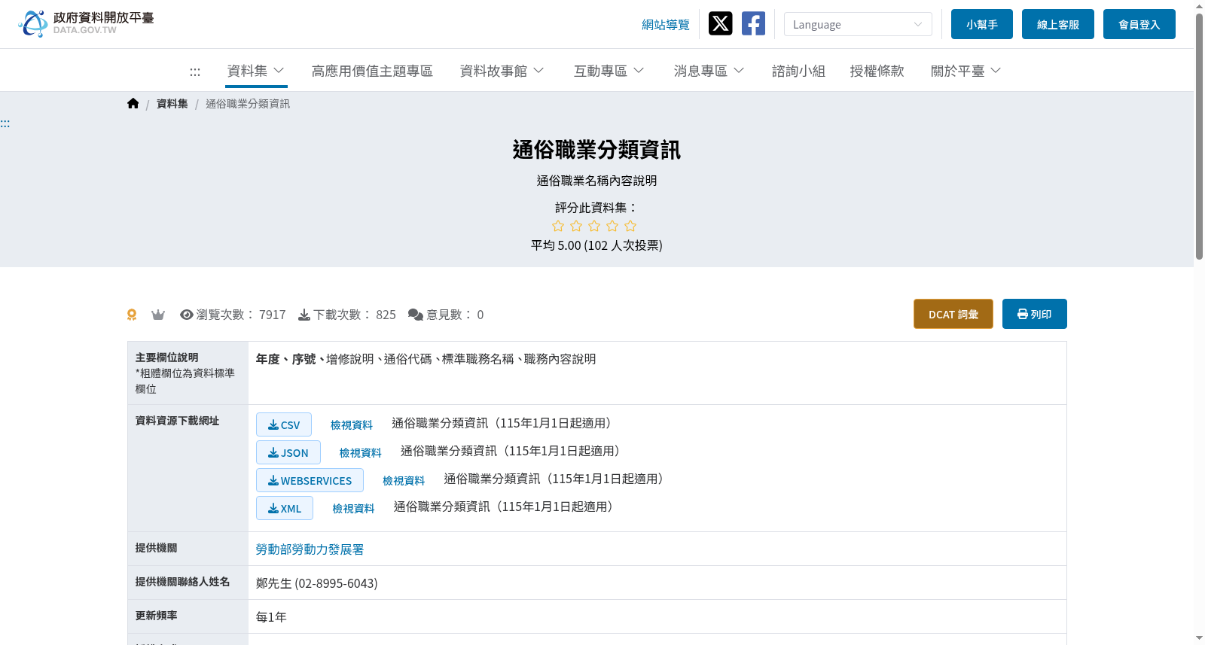This screenshot has height=645, width=1205.
Task: Go to home via breadcrumb house icon
Action: pos(133,103)
